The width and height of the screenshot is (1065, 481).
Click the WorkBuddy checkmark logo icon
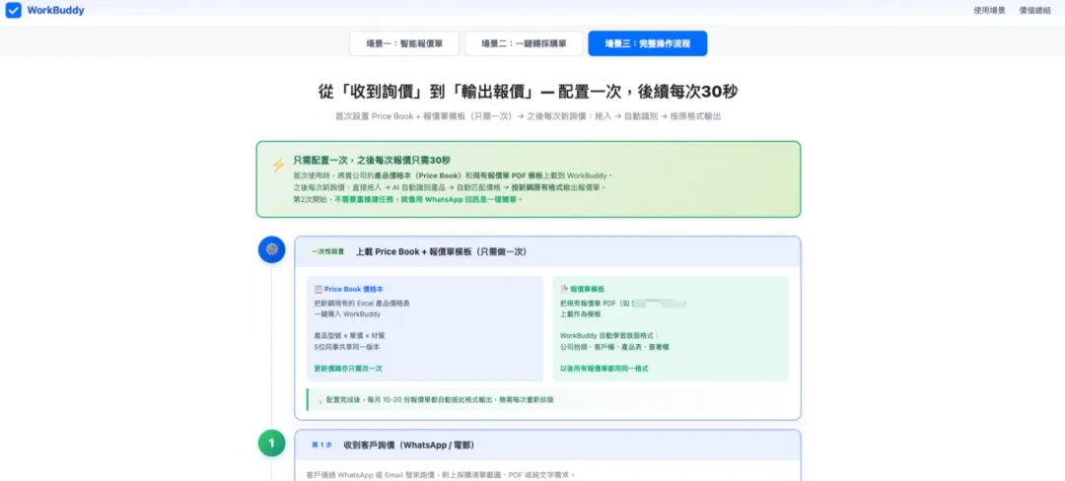coord(14,10)
